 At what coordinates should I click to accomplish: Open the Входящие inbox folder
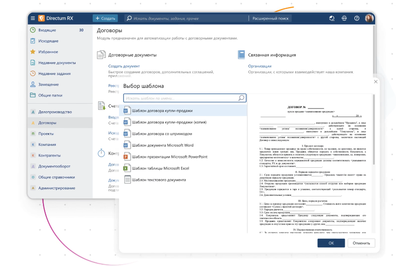click(47, 30)
